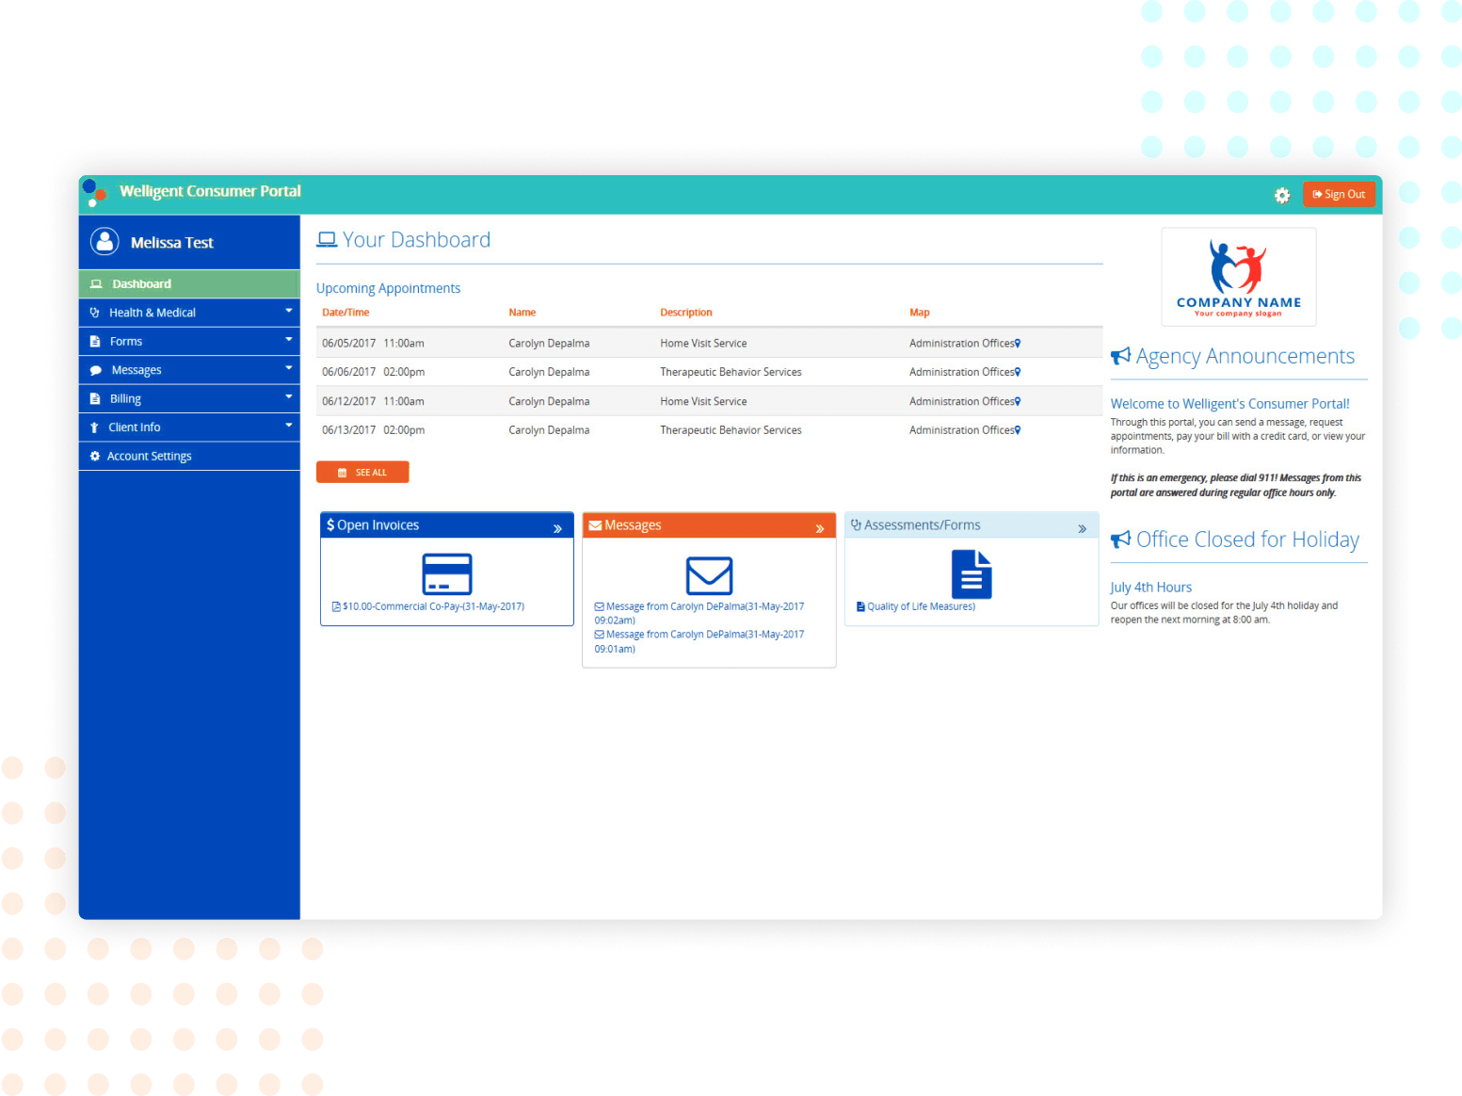The image size is (1462, 1096).
Task: Open Account Settings sidebar item
Action: tap(189, 456)
